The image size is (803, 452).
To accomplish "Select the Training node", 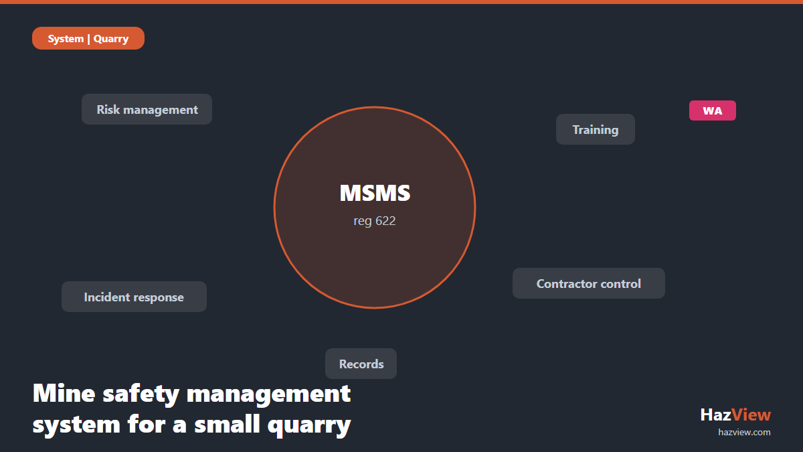I will pyautogui.click(x=596, y=129).
